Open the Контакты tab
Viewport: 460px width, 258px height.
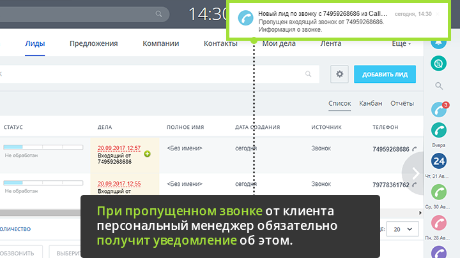click(x=220, y=43)
